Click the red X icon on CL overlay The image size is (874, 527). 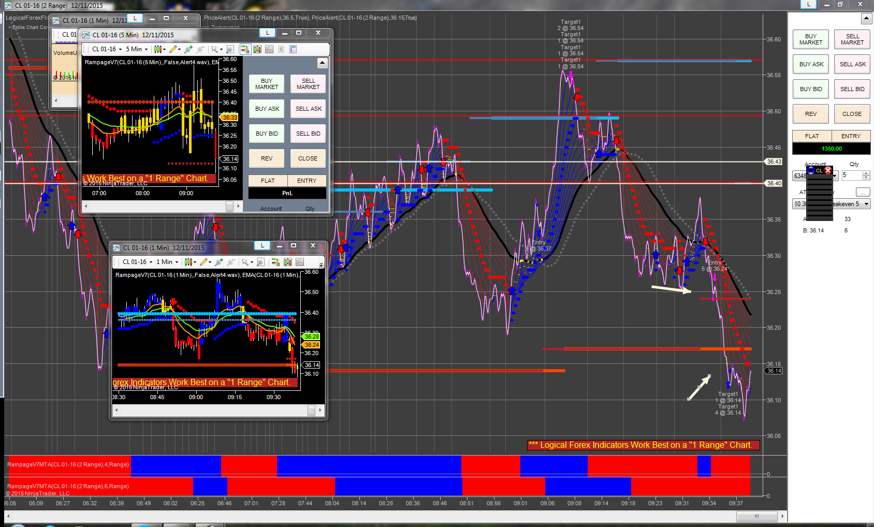(828, 170)
